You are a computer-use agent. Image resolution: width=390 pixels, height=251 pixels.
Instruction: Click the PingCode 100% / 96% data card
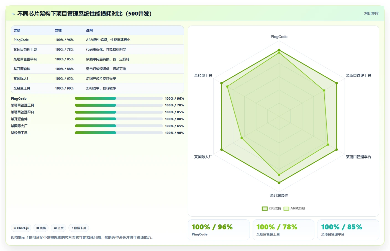[219, 230]
